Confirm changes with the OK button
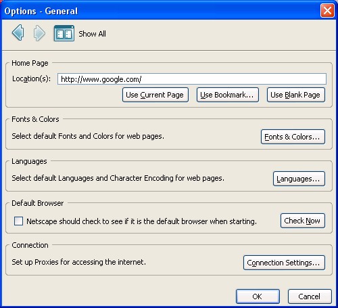 [258, 296]
